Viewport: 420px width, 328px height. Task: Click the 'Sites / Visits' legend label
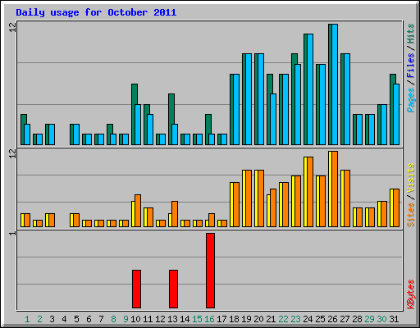pyautogui.click(x=411, y=195)
